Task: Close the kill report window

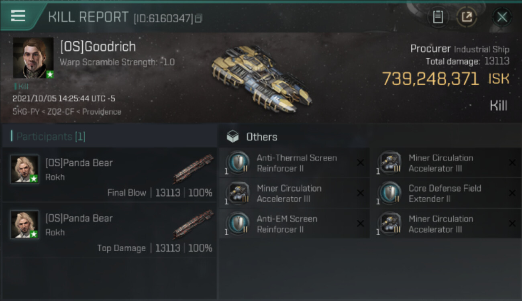Action: [x=502, y=17]
